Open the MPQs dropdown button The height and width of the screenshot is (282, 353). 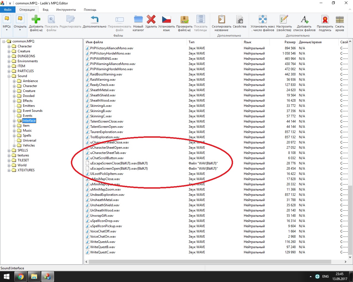coord(7,23)
